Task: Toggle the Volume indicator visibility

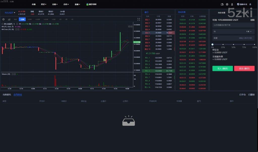Action: (12, 74)
